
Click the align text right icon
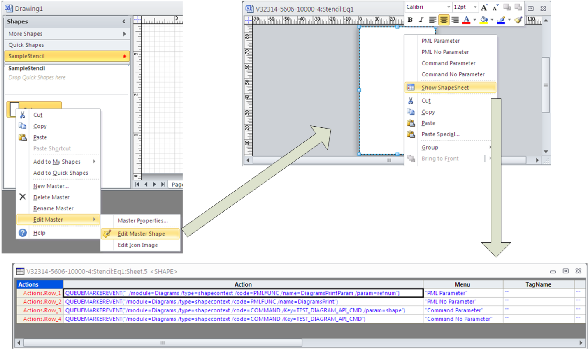coord(455,20)
